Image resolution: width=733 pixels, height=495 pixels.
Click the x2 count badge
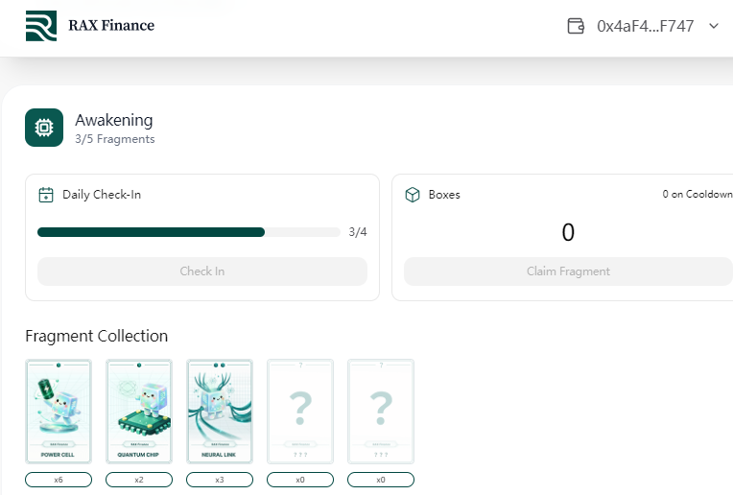[x=139, y=480]
